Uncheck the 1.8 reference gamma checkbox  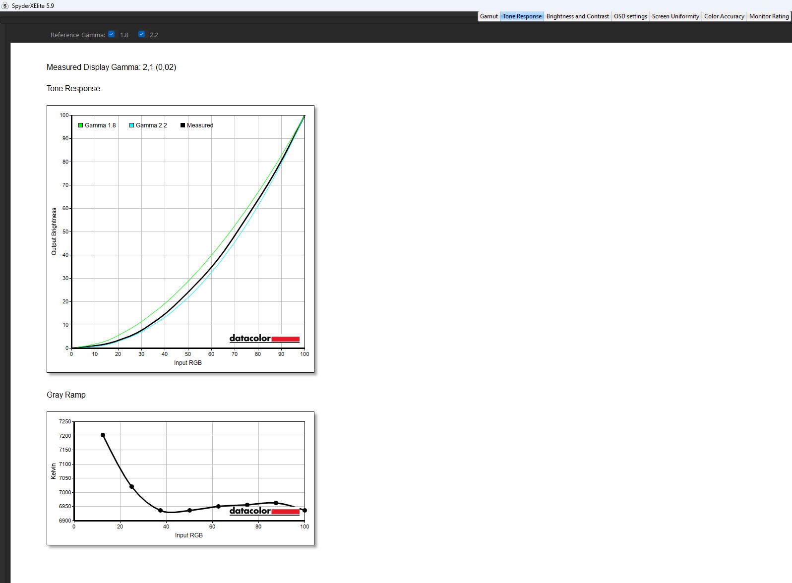112,34
